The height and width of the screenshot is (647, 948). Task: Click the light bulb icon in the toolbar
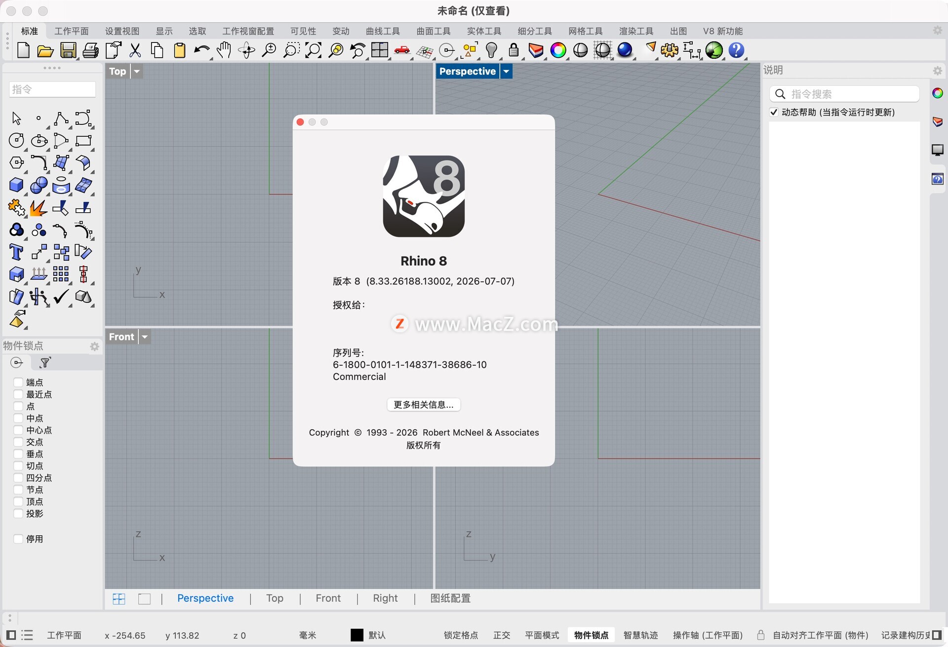pyautogui.click(x=492, y=50)
